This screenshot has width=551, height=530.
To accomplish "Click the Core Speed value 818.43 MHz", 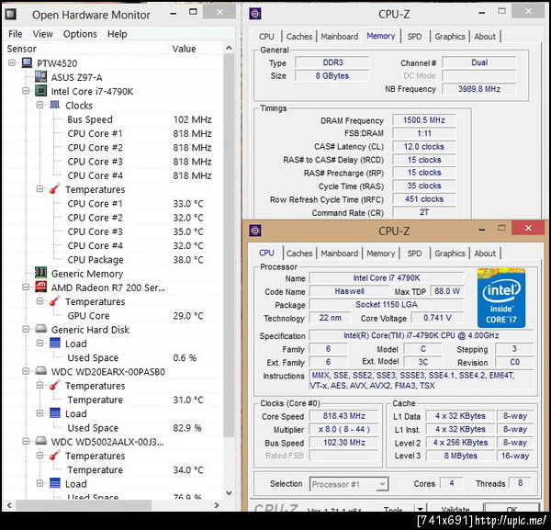I will (x=344, y=416).
